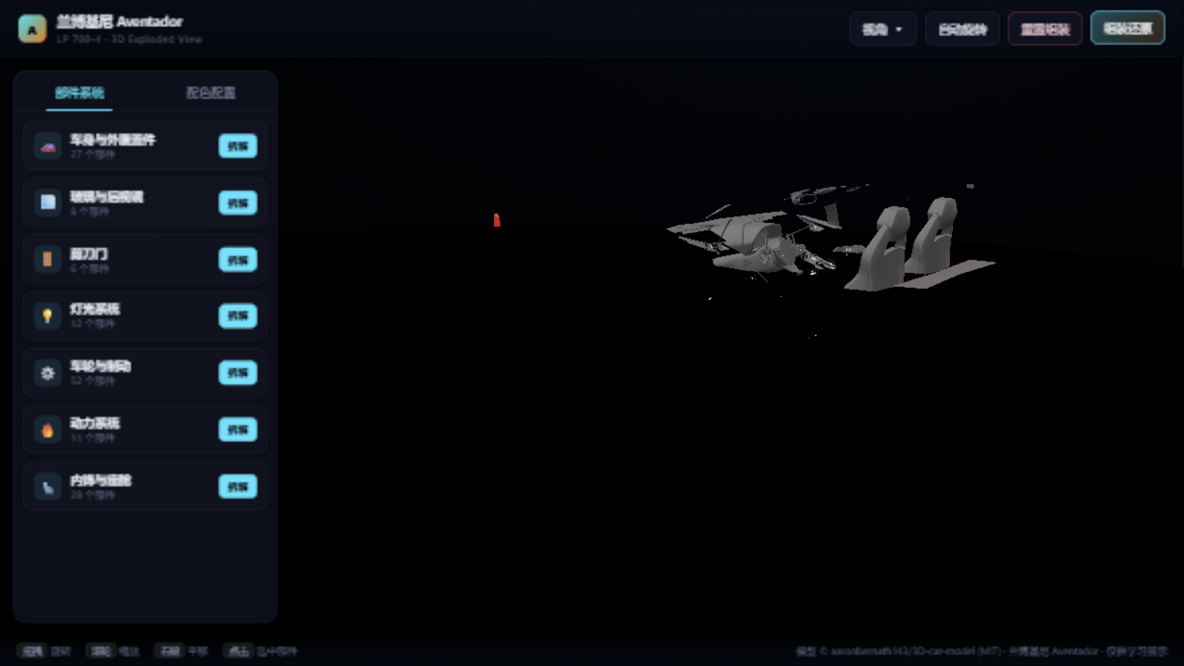
Task: Click the car icon for body panels
Action: [x=48, y=146]
